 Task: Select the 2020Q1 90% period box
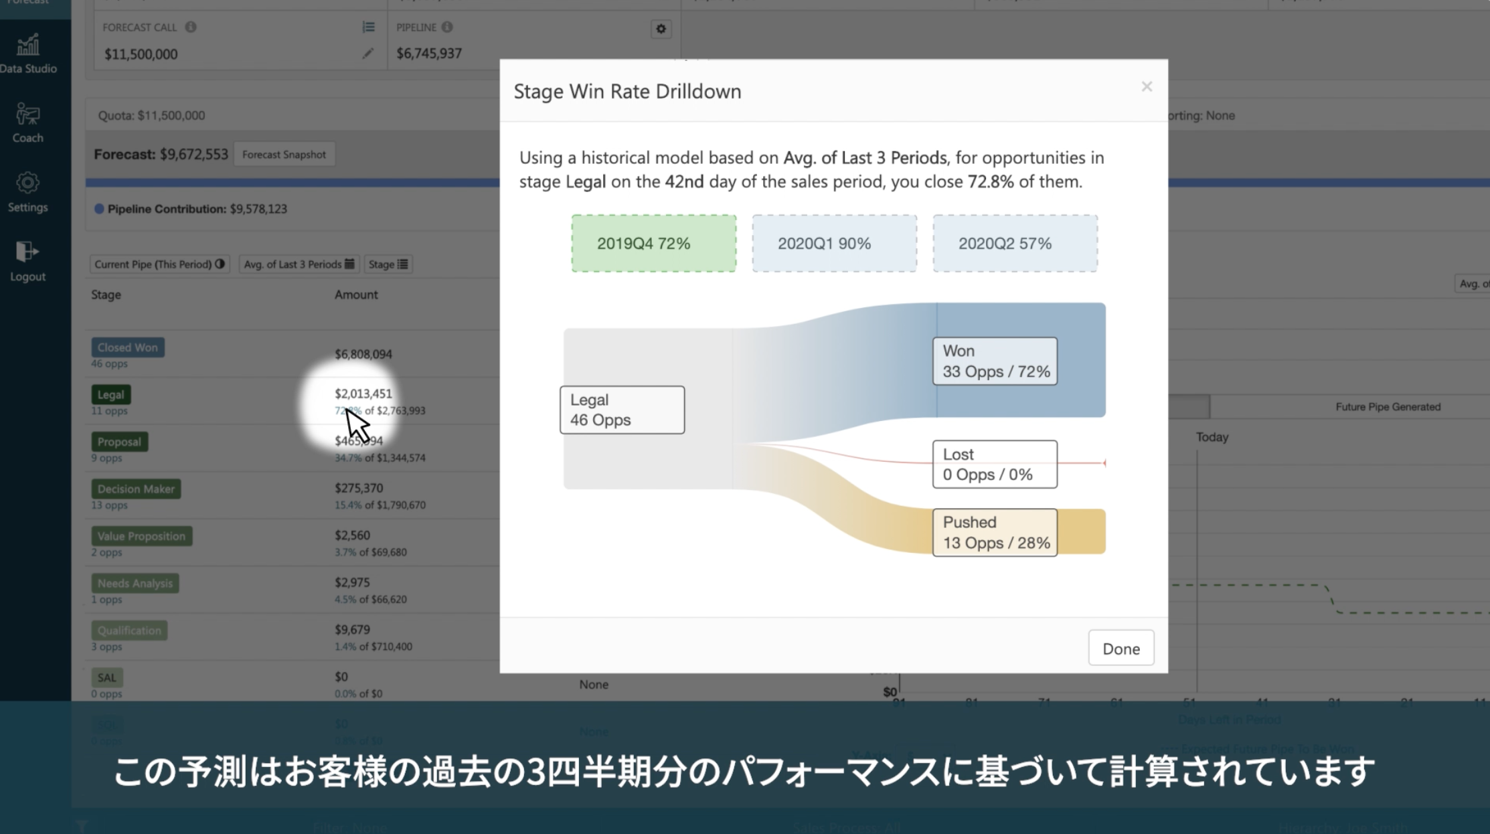pyautogui.click(x=834, y=244)
